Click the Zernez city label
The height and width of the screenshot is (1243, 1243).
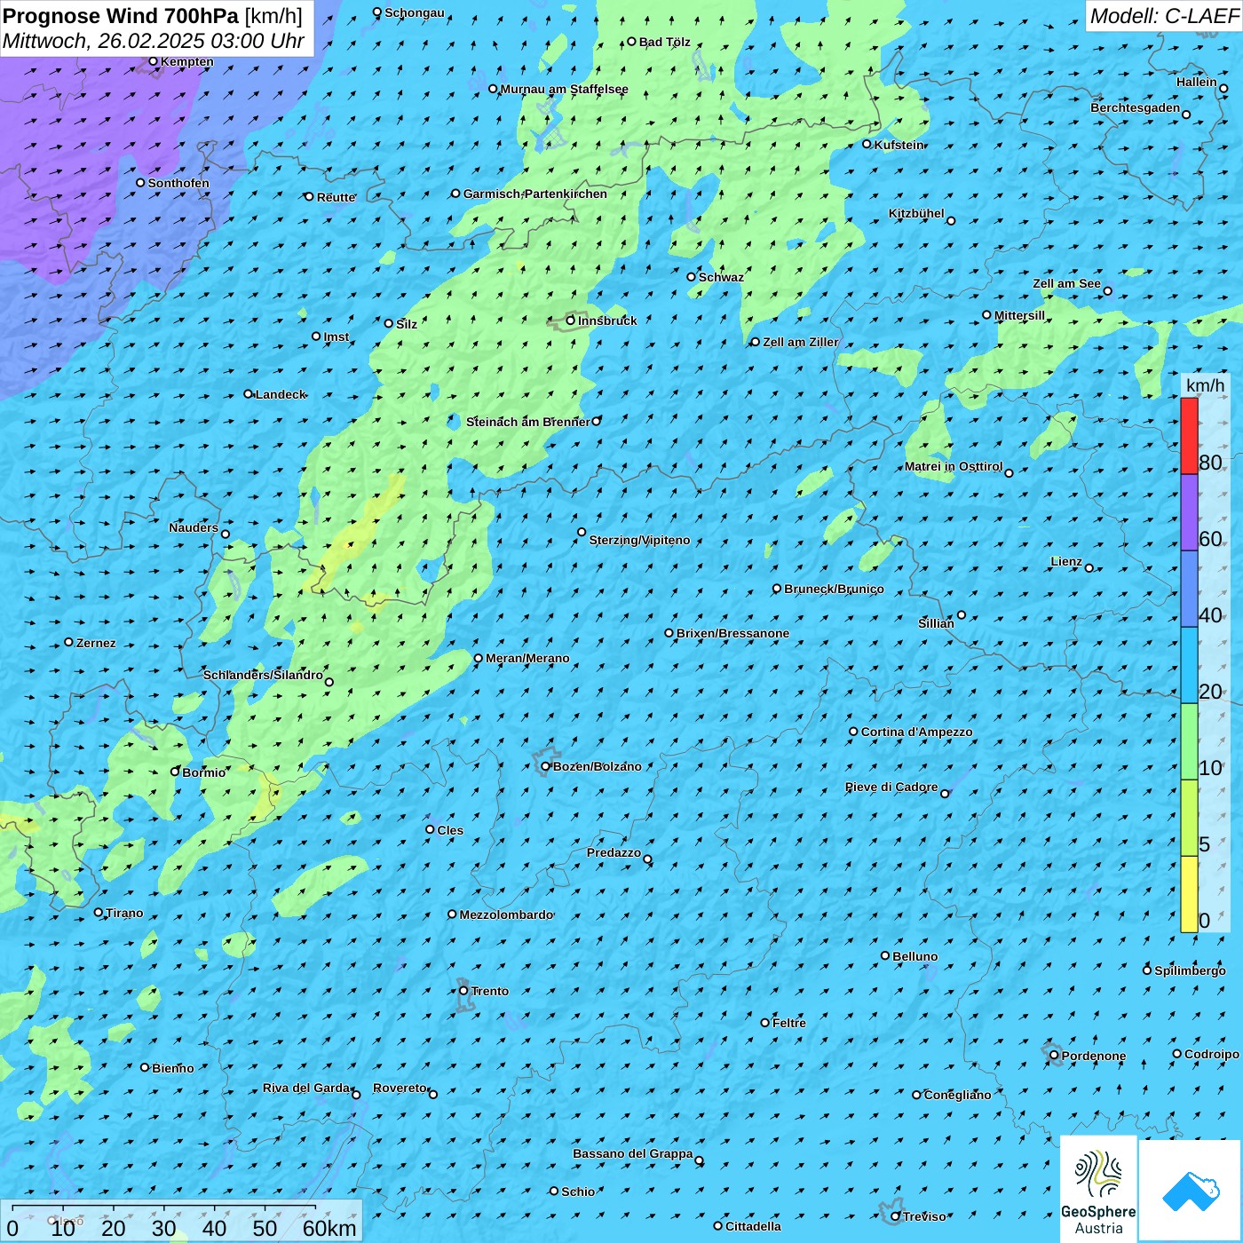tap(96, 643)
